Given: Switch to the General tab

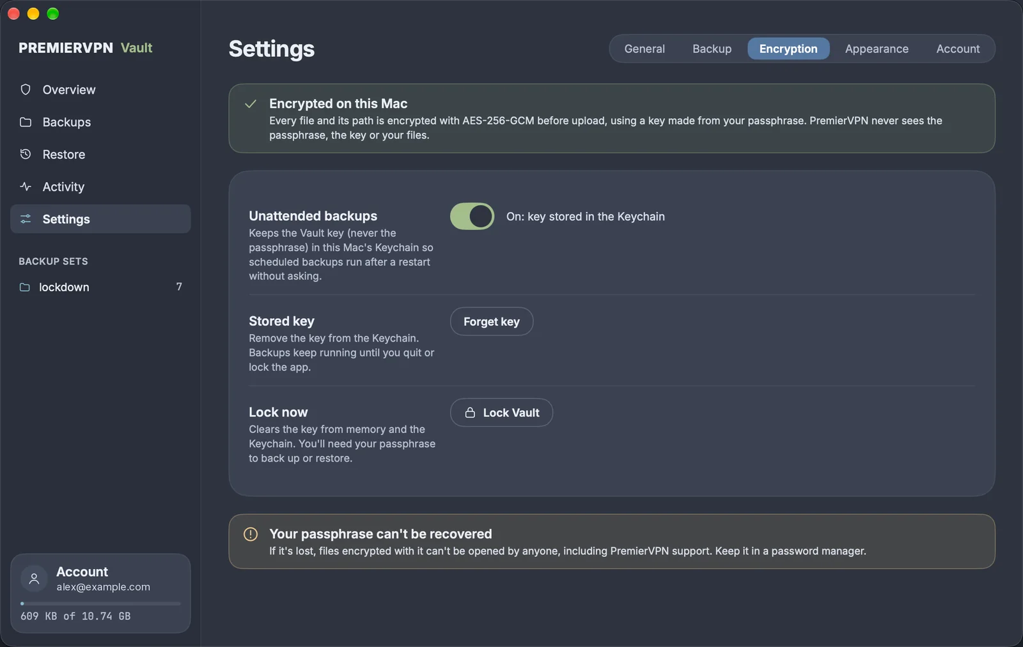Looking at the screenshot, I should (644, 49).
